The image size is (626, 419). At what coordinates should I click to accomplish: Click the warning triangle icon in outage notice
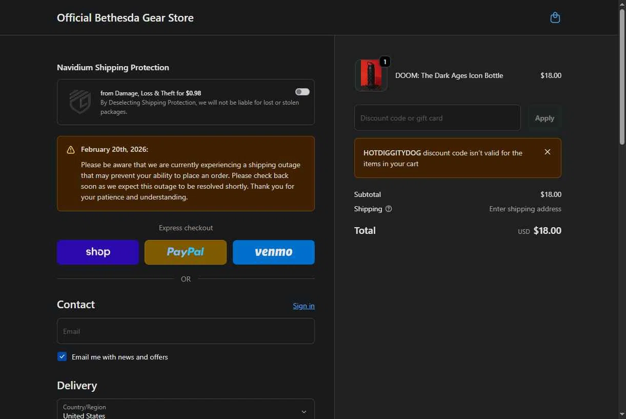(x=71, y=150)
